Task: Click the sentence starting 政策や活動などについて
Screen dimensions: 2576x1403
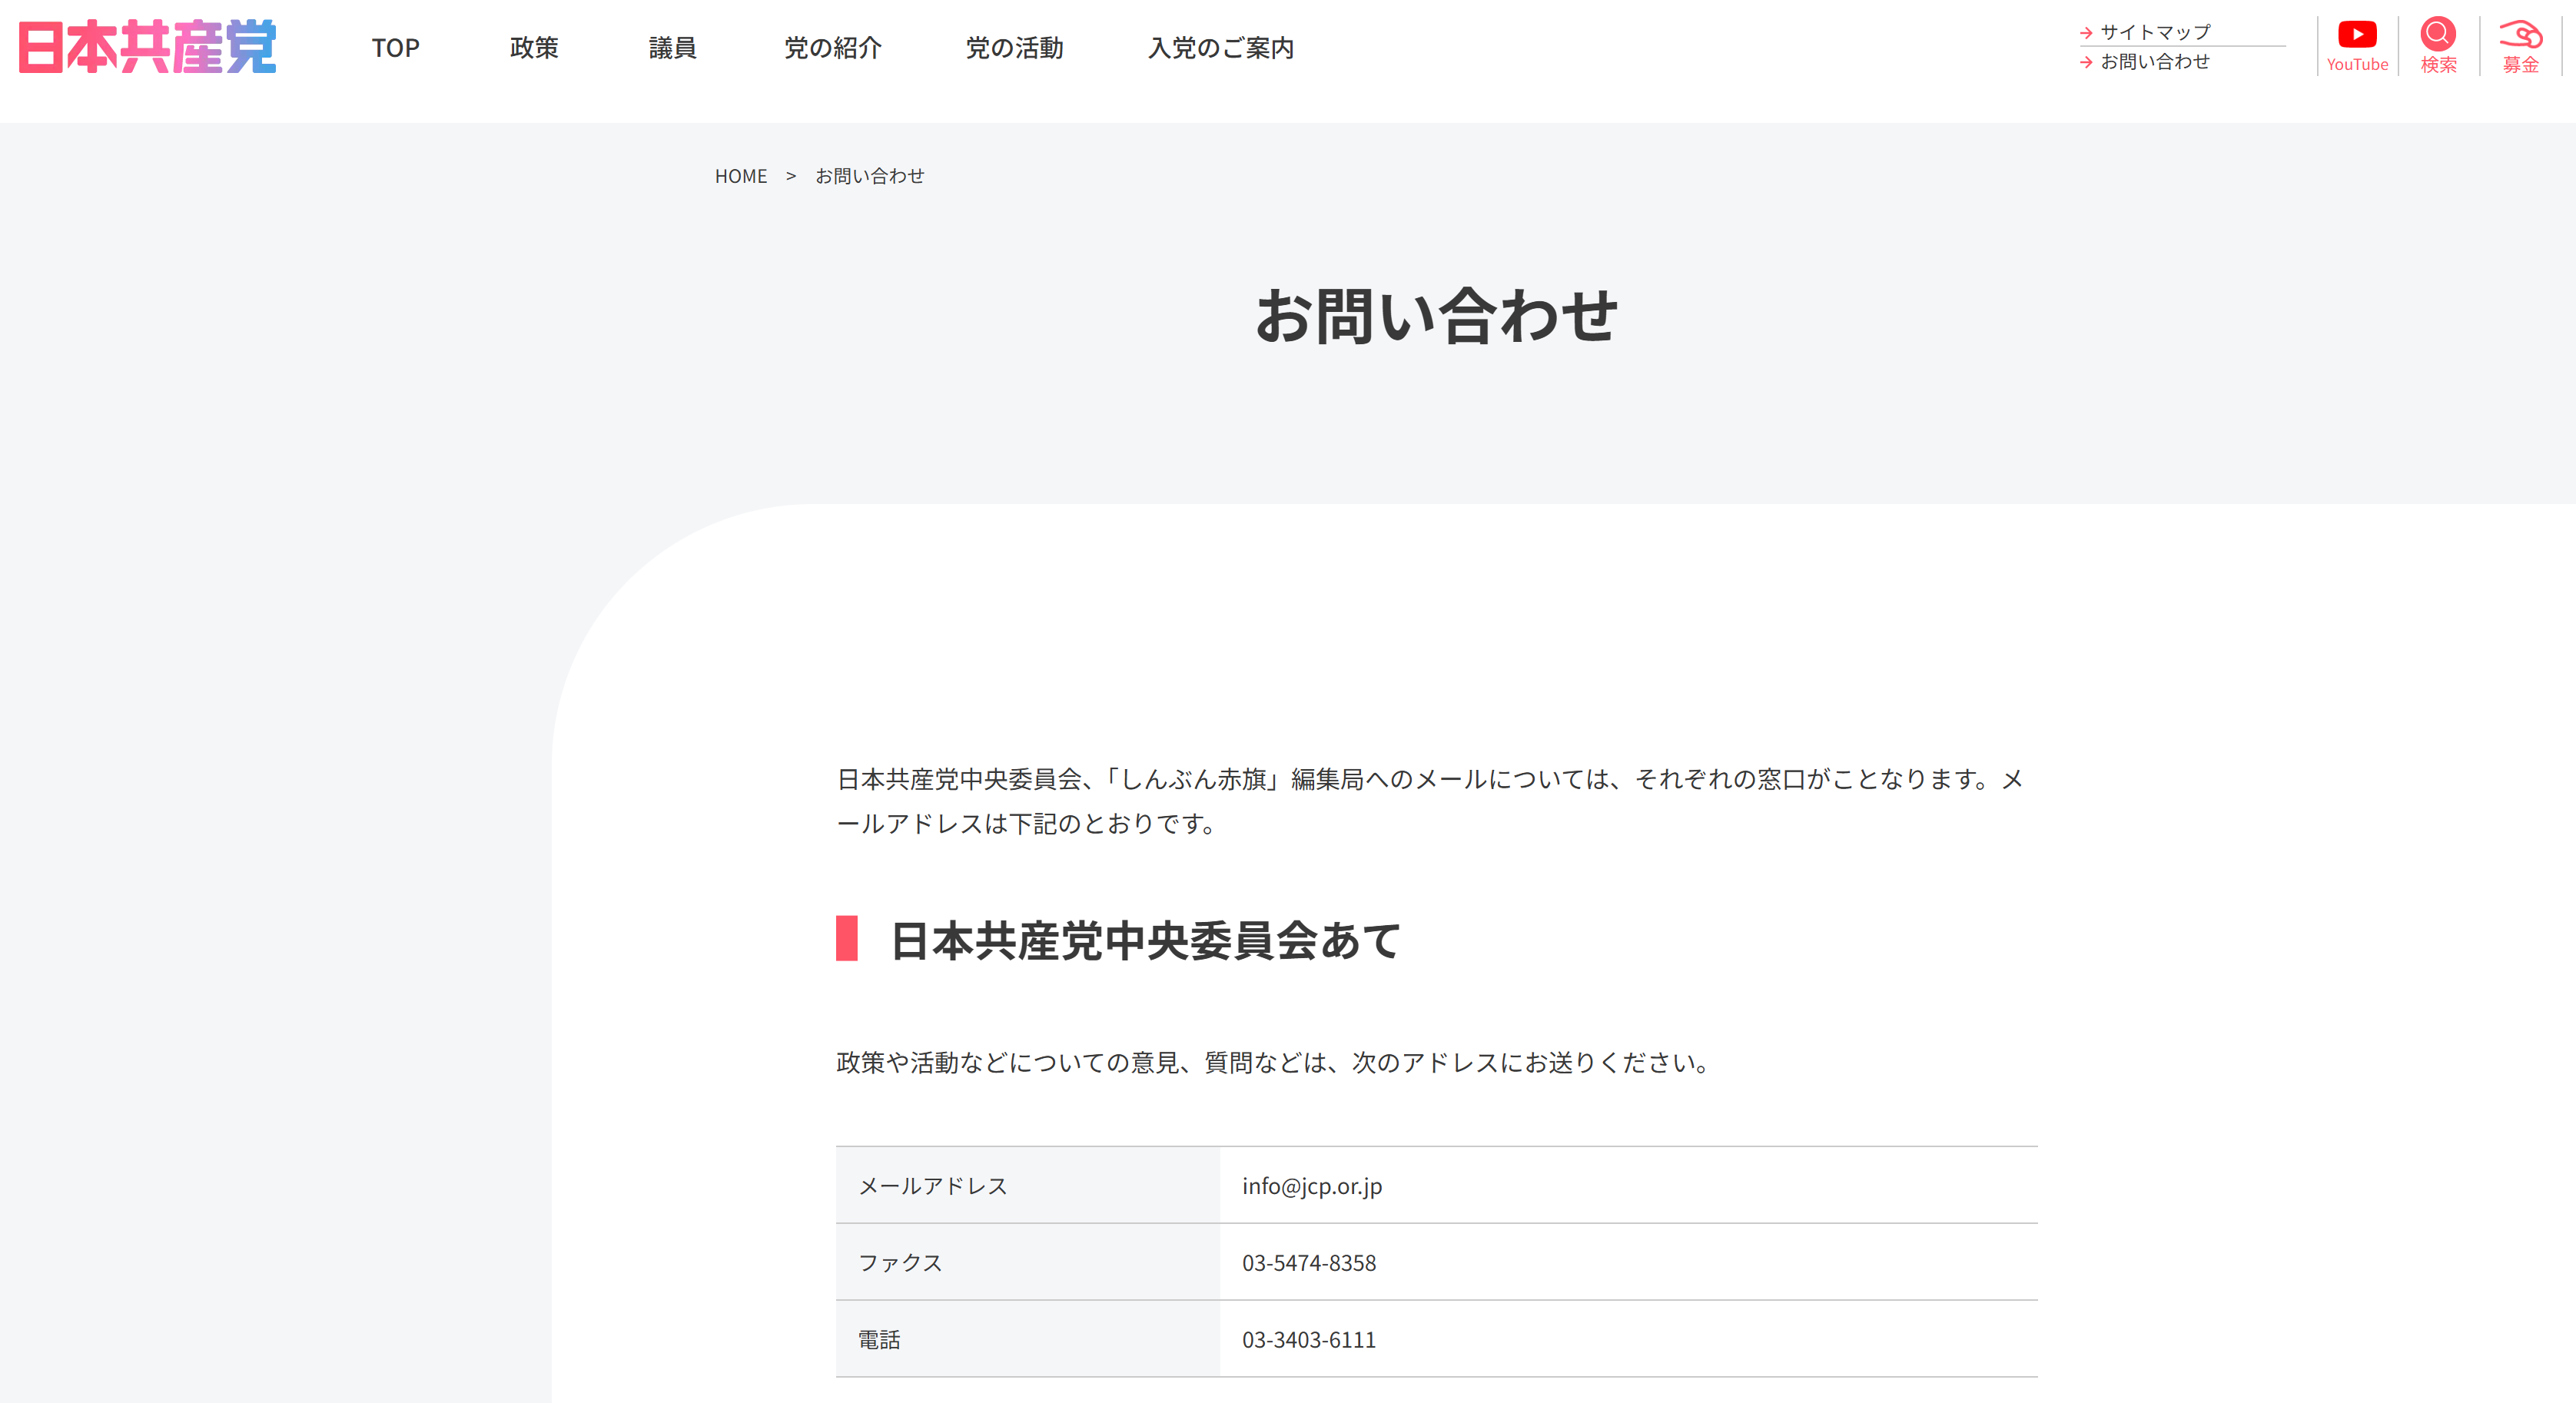Action: pos(1275,1062)
